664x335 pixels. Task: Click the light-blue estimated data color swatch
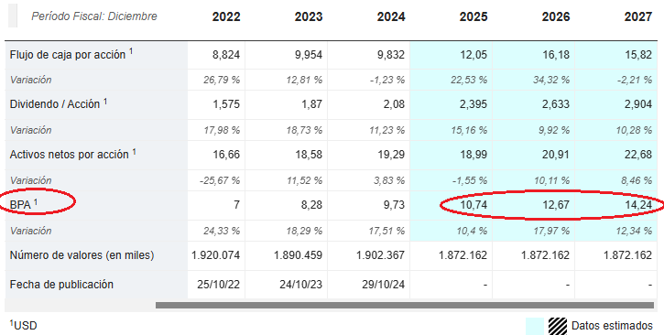[535, 326]
